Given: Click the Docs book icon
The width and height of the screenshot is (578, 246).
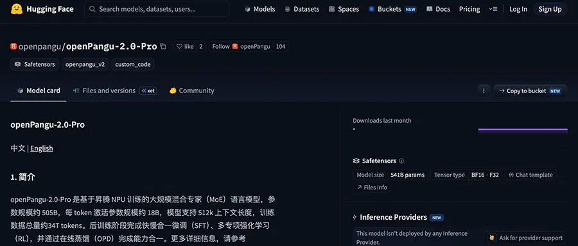Looking at the screenshot, I should [429, 9].
